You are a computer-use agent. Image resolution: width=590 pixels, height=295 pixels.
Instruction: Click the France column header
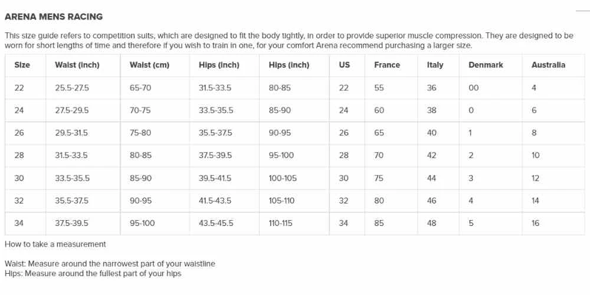(x=386, y=65)
